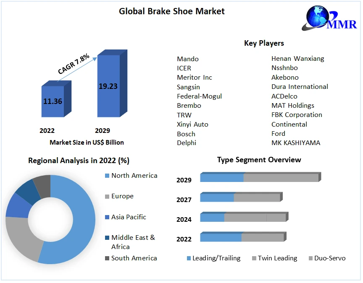Select the Europe legend marker
Image resolution: width=363 pixels, height=283 pixels.
(107, 196)
